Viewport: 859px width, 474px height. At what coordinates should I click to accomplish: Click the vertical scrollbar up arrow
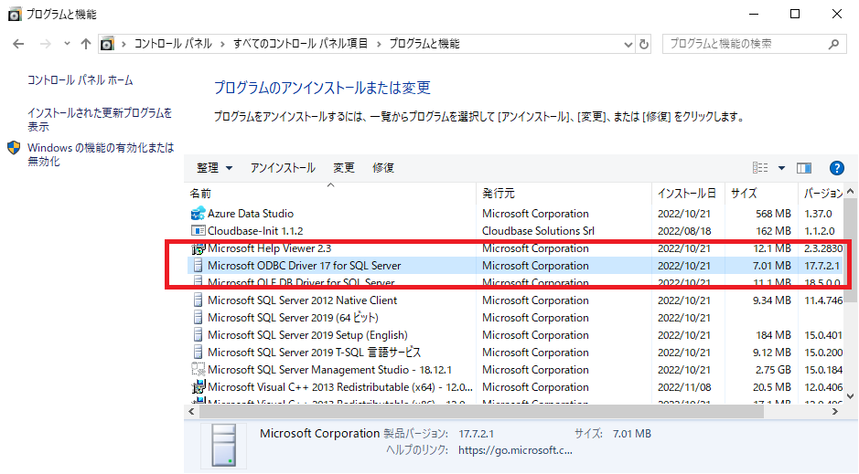point(850,192)
